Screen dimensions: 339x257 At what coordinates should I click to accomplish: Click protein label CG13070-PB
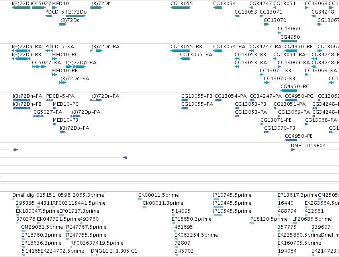[280, 128]
